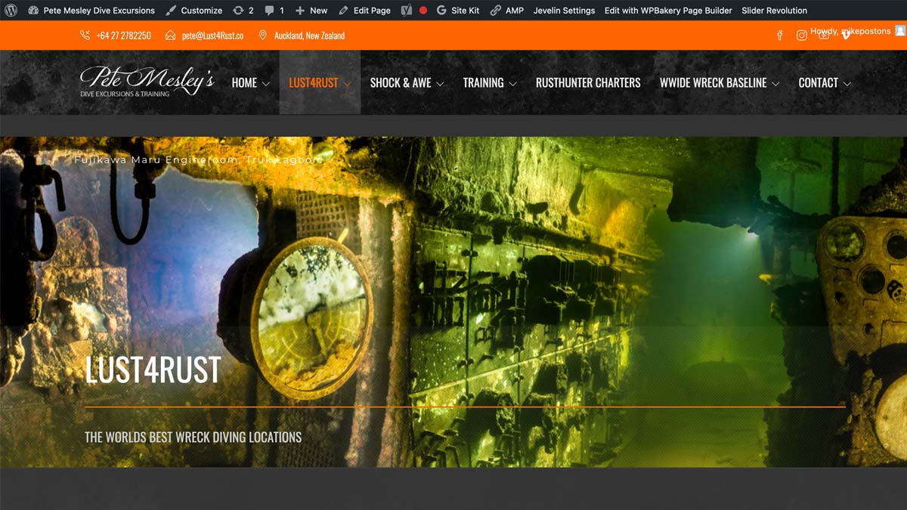Open the comments bubble icon
The image size is (907, 510).
point(274,11)
